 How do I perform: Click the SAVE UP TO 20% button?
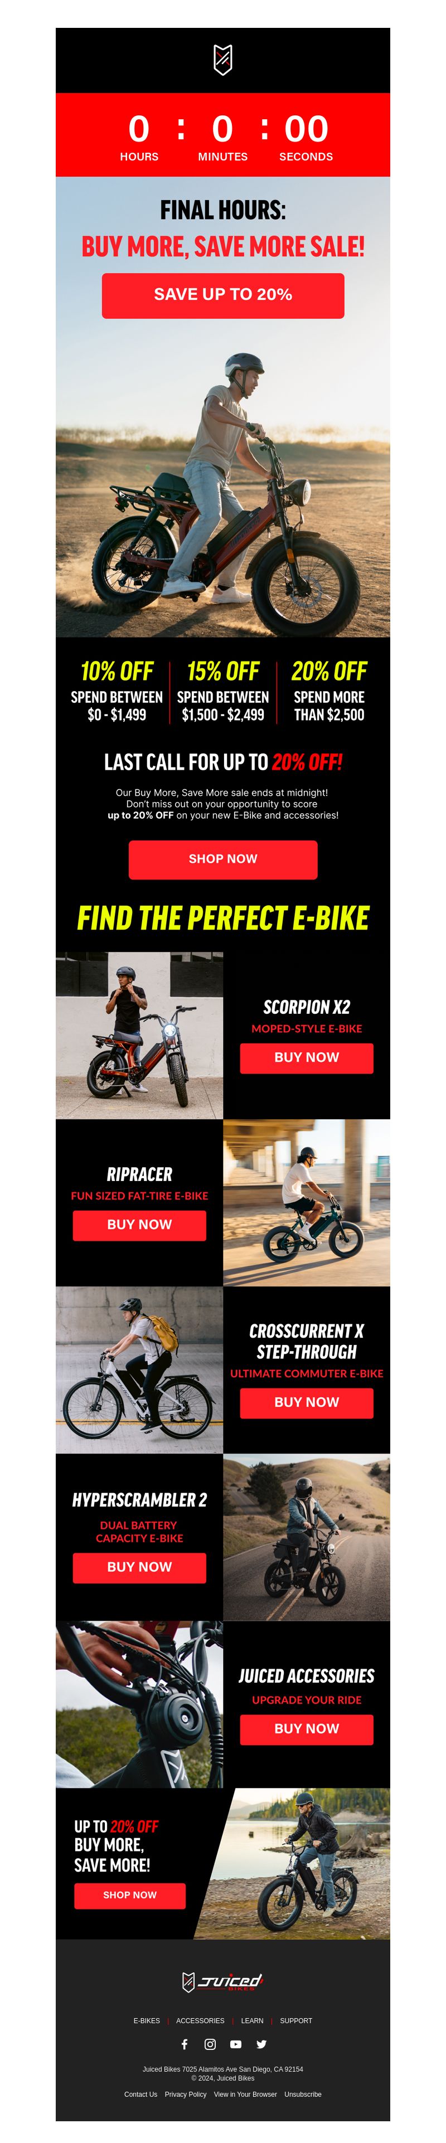[x=223, y=295]
